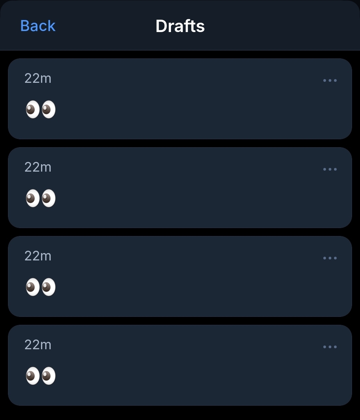Go back using the Back link
This screenshot has height=420, width=360.
[x=38, y=26]
